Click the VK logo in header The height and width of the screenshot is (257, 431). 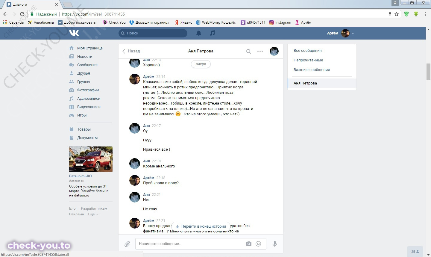(x=74, y=33)
